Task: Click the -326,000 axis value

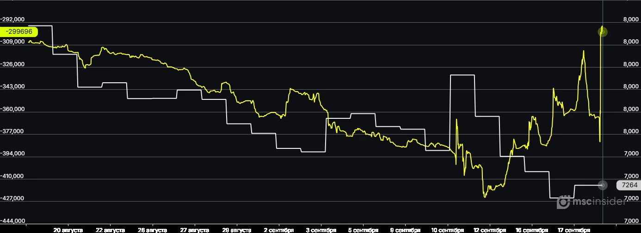Action: coord(12,64)
